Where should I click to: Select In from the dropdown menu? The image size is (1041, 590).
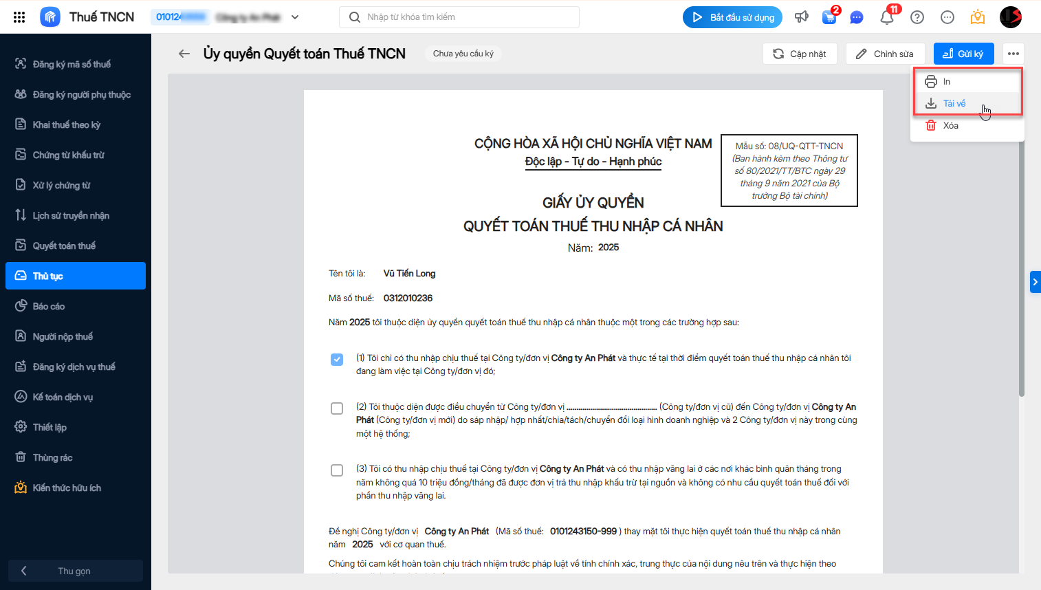point(967,82)
